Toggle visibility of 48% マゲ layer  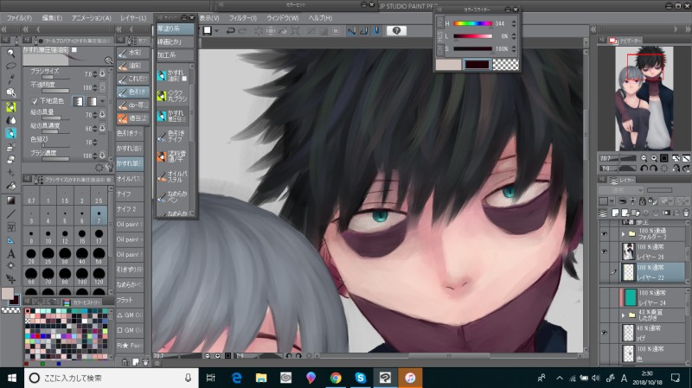(x=604, y=333)
